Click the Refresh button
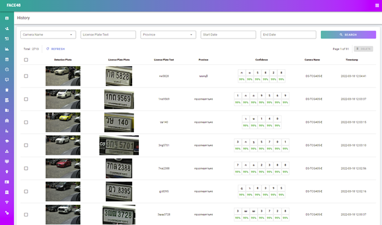Viewport: 382px width, 225px height. [x=56, y=49]
